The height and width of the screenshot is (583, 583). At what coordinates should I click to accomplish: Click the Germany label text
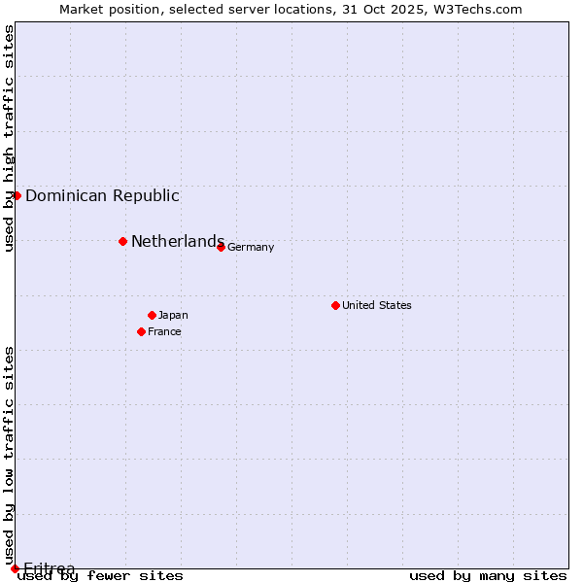click(251, 247)
